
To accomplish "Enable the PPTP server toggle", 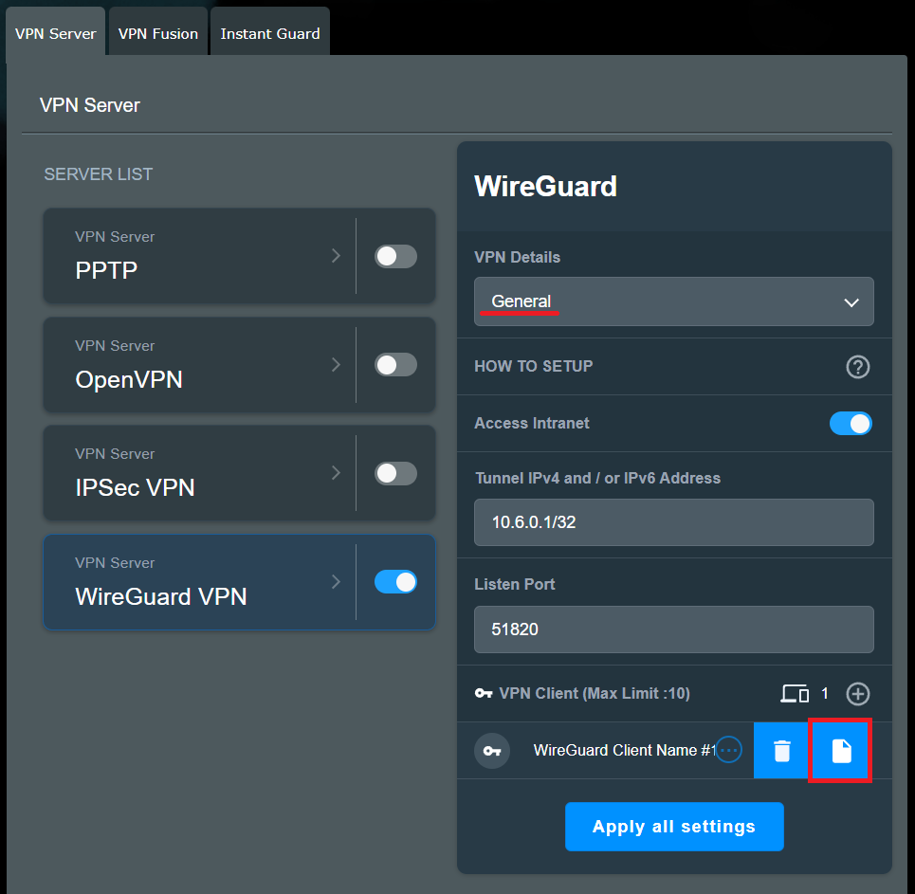I will click(x=395, y=256).
